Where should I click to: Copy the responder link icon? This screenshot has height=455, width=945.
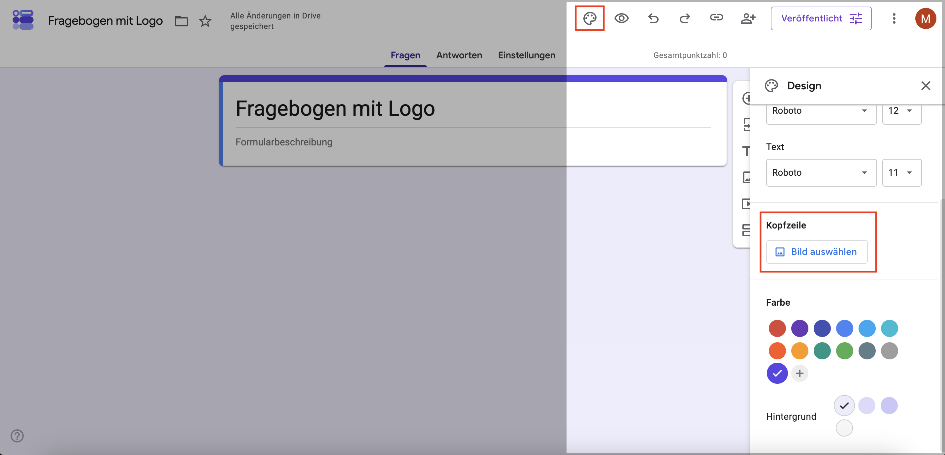pos(716,17)
